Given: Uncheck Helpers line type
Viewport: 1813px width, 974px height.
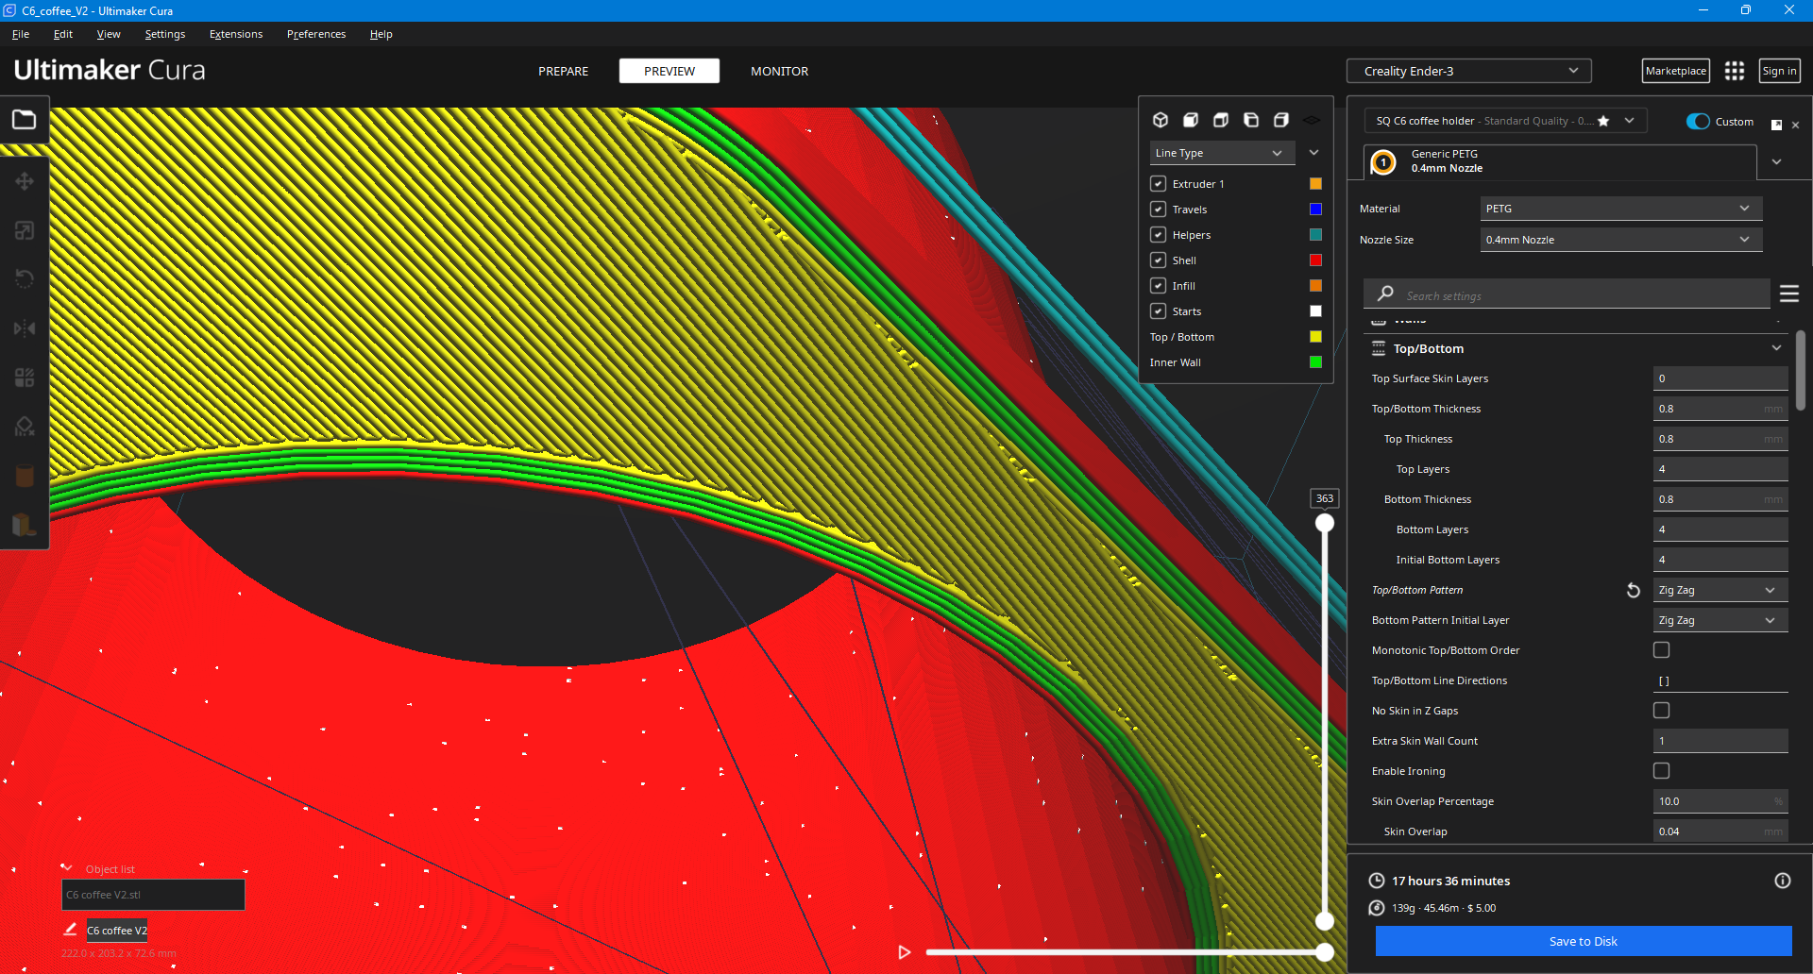Looking at the screenshot, I should 1158,235.
